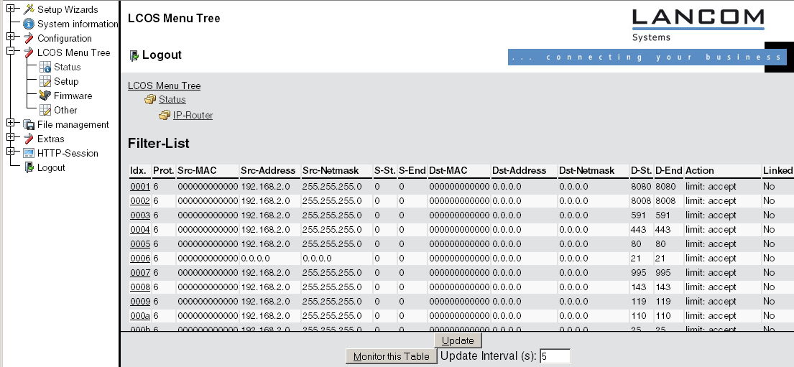This screenshot has width=794, height=367.
Task: Click the Status table icon in sidebar
Action: click(45, 67)
